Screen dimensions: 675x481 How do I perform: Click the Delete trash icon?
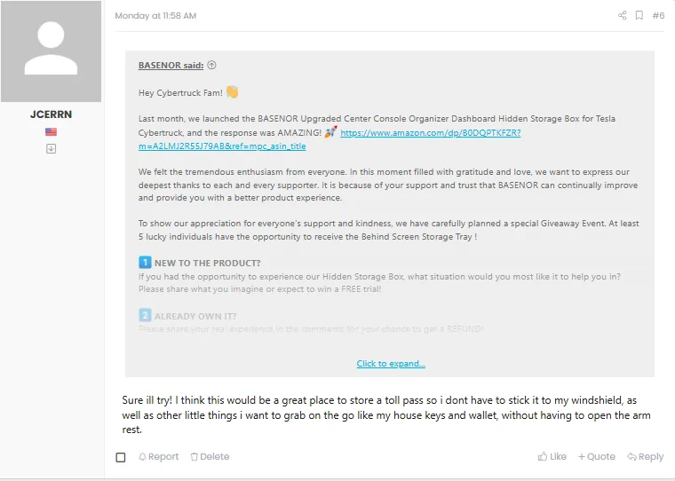point(195,456)
